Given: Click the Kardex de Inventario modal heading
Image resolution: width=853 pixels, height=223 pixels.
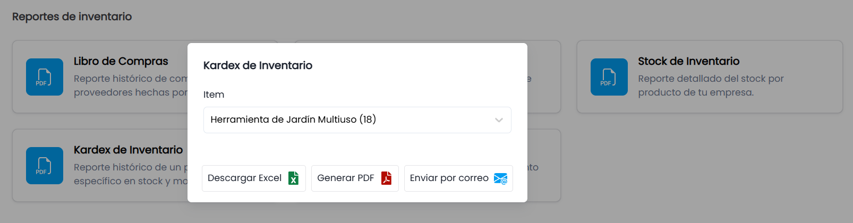Looking at the screenshot, I should click(x=258, y=65).
